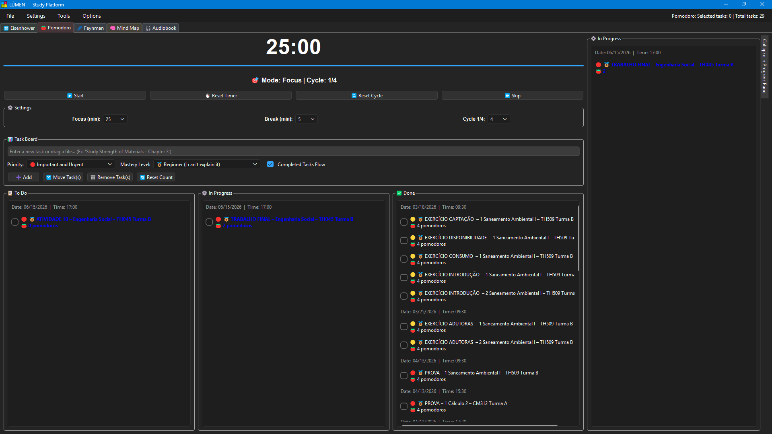Click the Add task button
The image size is (772, 434).
click(24, 177)
